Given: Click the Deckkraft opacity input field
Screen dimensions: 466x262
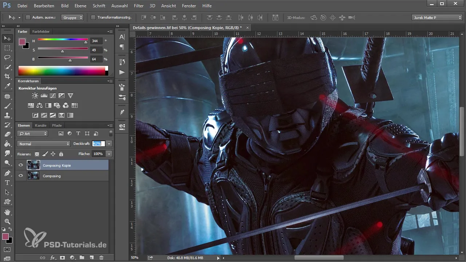Looking at the screenshot, I should pyautogui.click(x=99, y=144).
